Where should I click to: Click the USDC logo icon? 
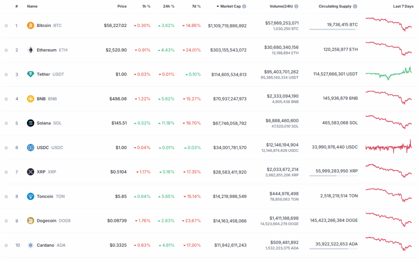point(30,147)
